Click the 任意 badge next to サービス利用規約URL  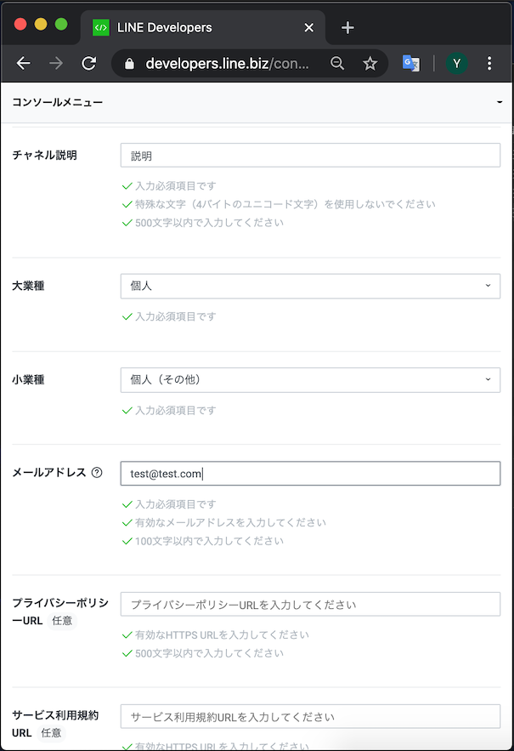(x=51, y=733)
